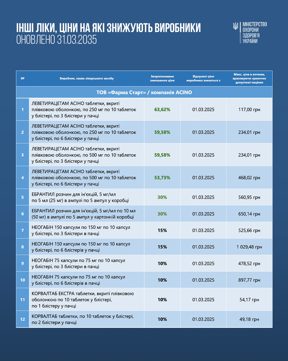Screen dimensions: 288x361
Task: Click the row number 11 cell
Action: click(x=23, y=299)
